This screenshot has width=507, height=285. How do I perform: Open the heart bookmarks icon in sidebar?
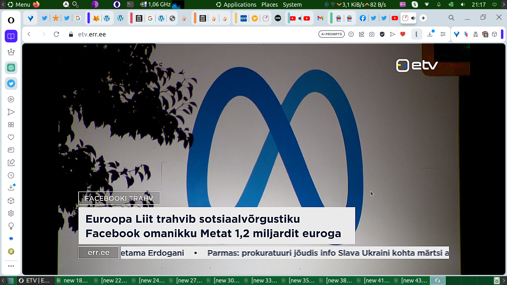click(x=11, y=137)
